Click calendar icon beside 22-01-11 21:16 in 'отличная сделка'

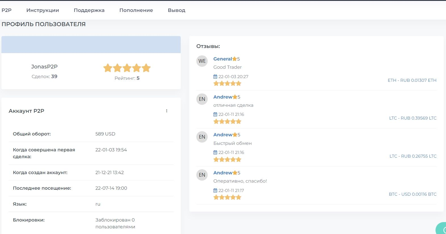click(x=215, y=114)
